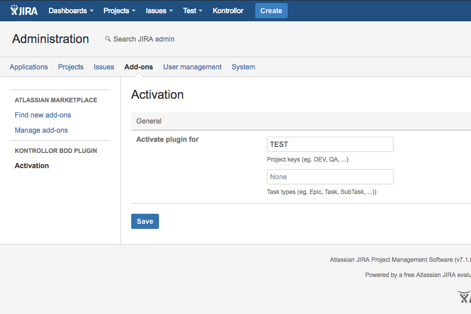Click the Atlassian JIRA Project Management Software link
471x314 pixels.
click(x=391, y=260)
